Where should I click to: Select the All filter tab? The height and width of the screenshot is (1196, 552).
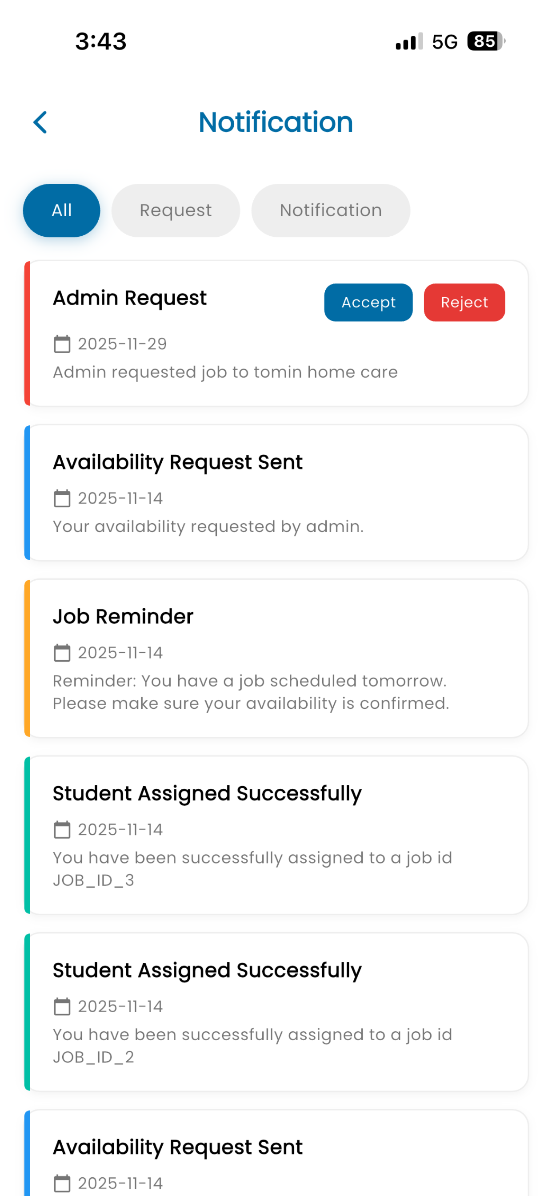(x=62, y=211)
